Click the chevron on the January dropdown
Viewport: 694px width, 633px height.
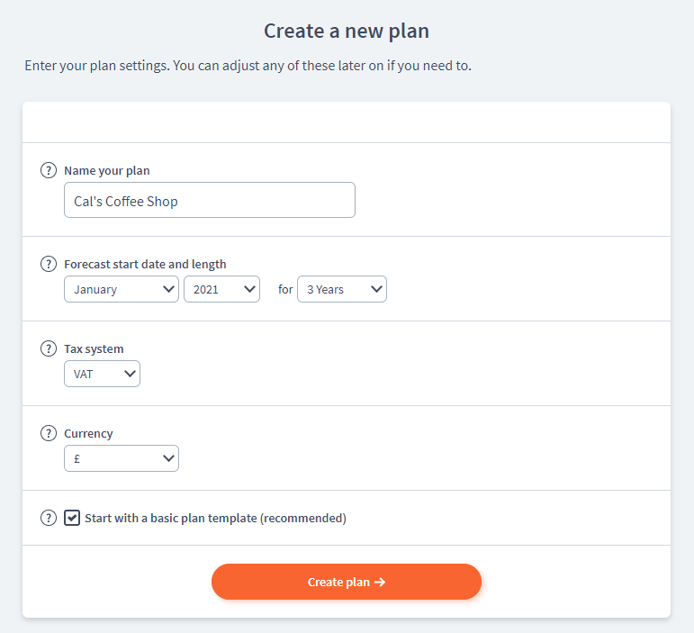pyautogui.click(x=168, y=290)
